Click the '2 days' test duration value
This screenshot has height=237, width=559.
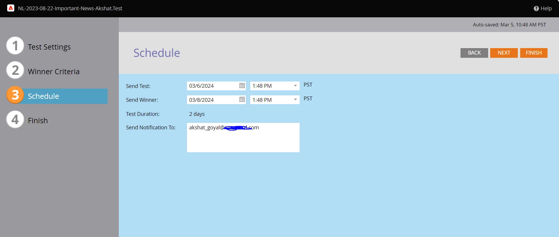[197, 114]
